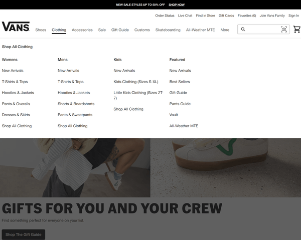This screenshot has width=301, height=240.
Task: Browse Dresses & Skirts
Action: [16, 115]
